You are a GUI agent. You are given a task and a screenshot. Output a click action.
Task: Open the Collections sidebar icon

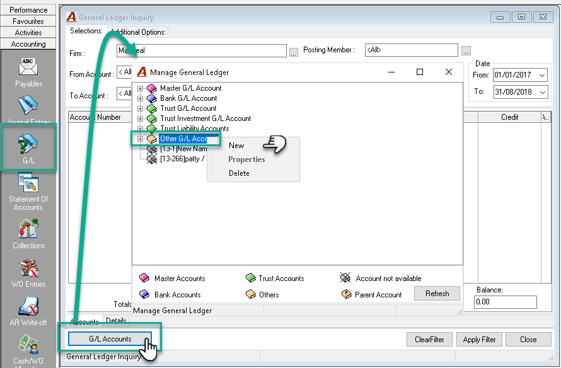point(28,229)
